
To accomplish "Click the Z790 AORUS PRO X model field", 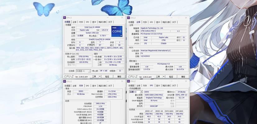I will [155, 31].
